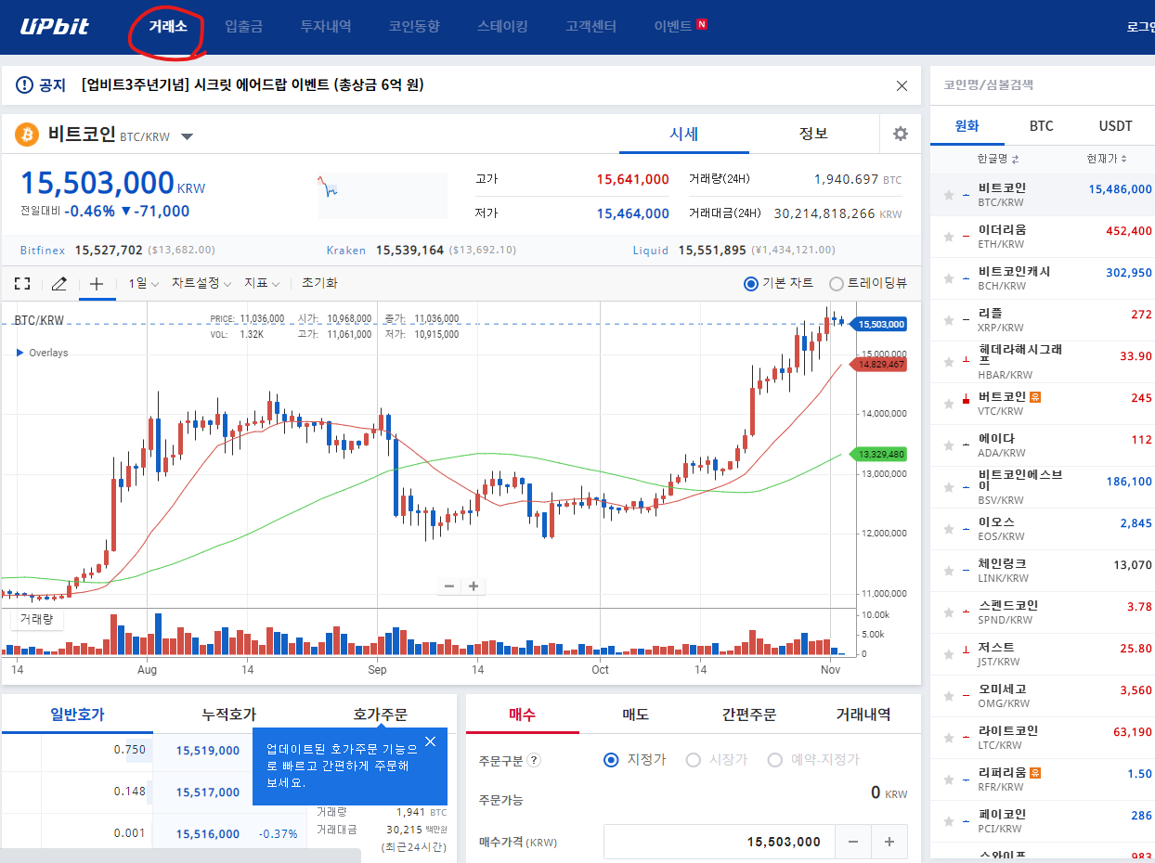
Task: Select the 트레이딩뷰 radio
Action: [837, 283]
